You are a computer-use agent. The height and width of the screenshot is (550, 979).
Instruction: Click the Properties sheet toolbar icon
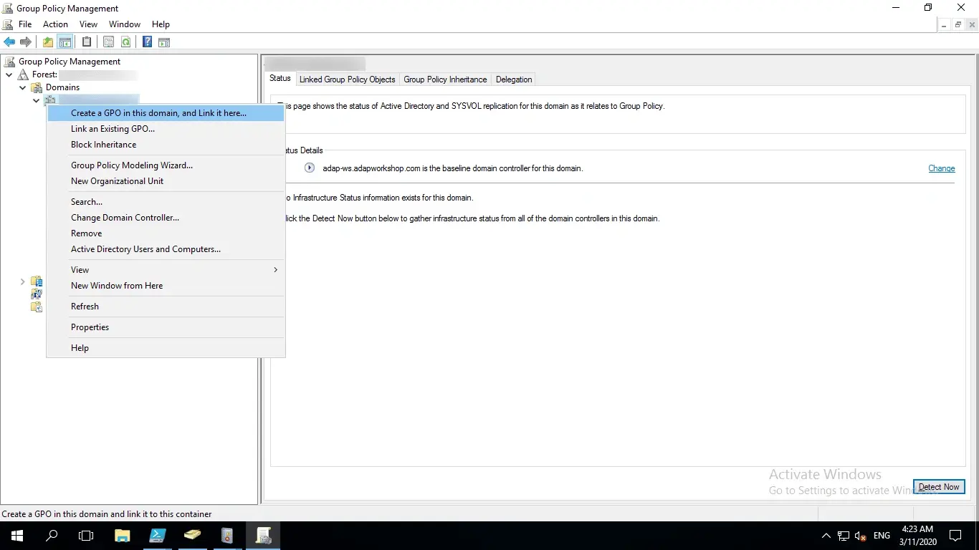(108, 42)
